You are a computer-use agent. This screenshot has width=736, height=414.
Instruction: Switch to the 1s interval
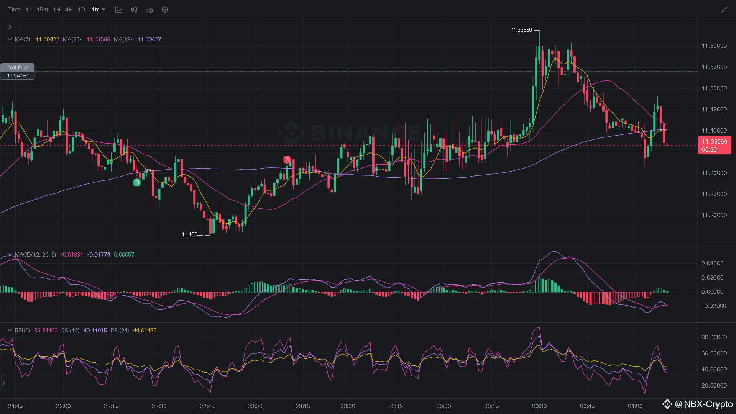29,10
